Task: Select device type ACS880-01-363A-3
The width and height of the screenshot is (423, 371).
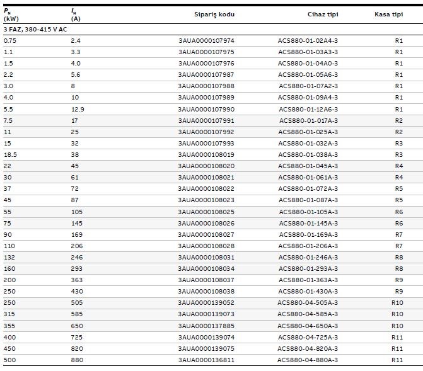Action: pyautogui.click(x=308, y=280)
